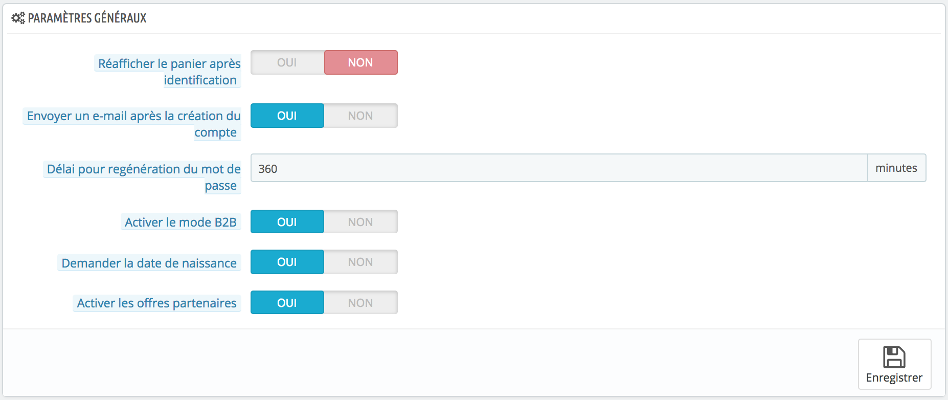948x400 pixels.
Task: Enable offres partenaires with OUI
Action: click(x=287, y=302)
